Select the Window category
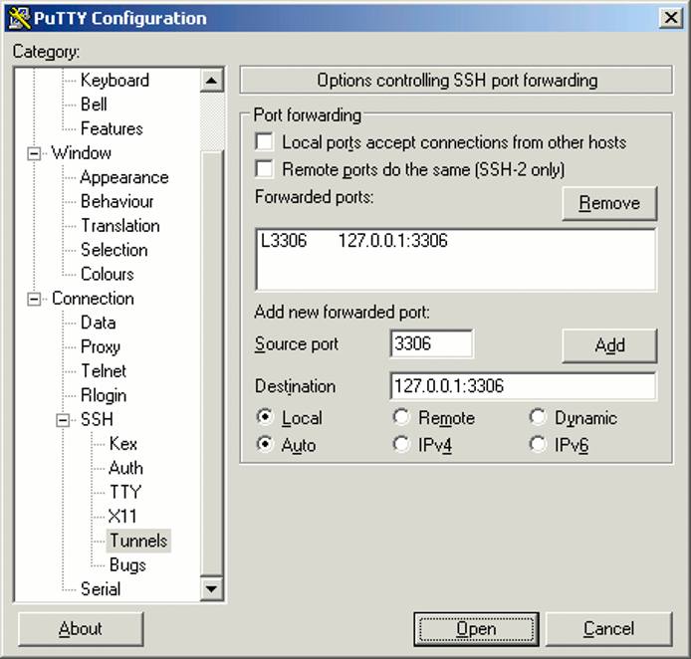Viewport: 691px width, 659px height. coord(81,153)
